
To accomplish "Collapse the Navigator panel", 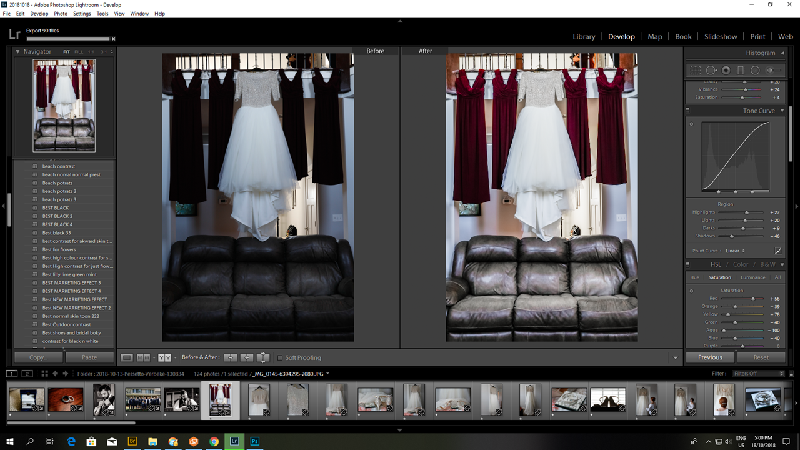I will coord(18,52).
